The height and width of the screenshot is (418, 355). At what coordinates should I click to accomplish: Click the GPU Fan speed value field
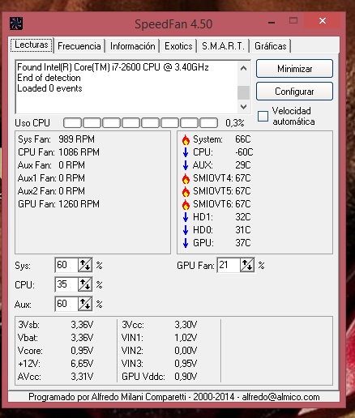pos(229,265)
